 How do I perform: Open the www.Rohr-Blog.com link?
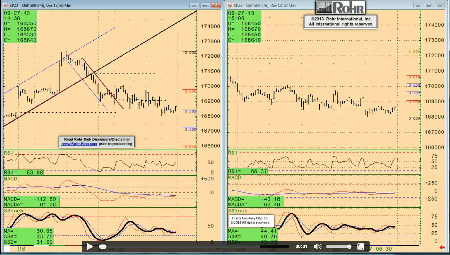tap(80, 144)
